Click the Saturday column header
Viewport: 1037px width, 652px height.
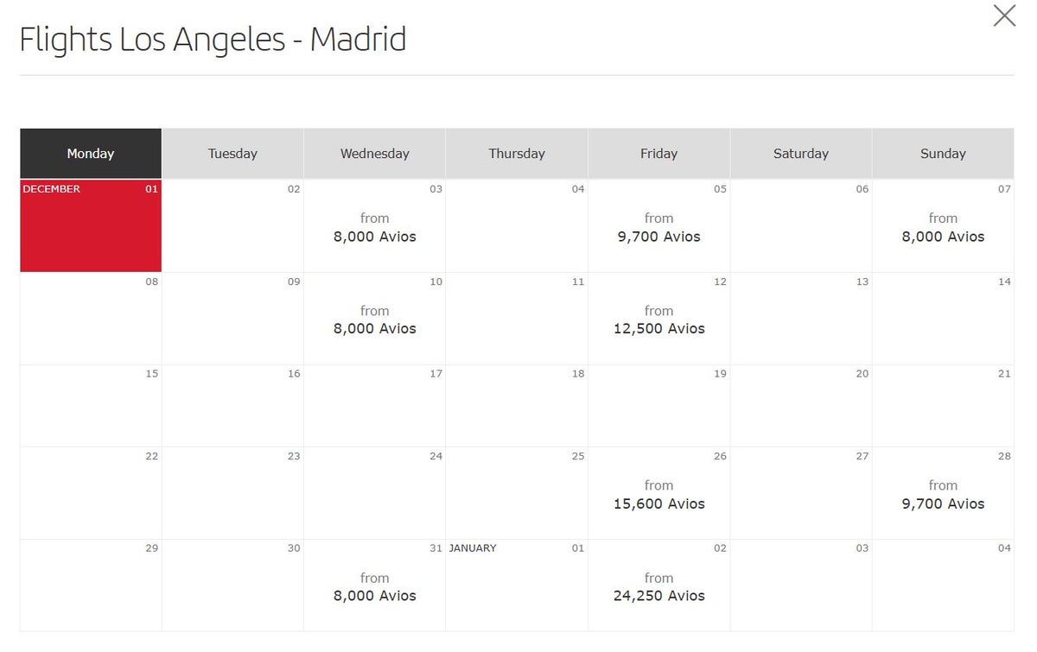pos(801,154)
